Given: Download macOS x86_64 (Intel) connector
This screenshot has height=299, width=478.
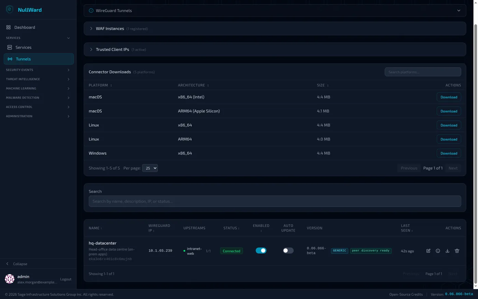Looking at the screenshot, I should [449, 97].
